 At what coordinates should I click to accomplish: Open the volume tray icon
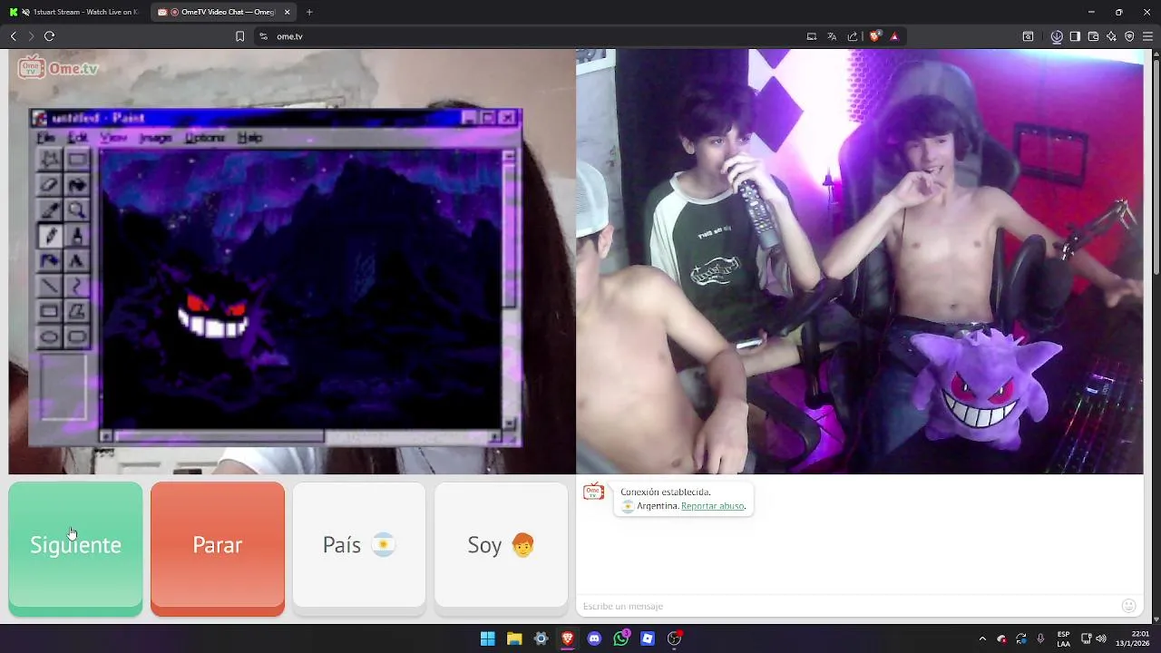click(x=1101, y=638)
